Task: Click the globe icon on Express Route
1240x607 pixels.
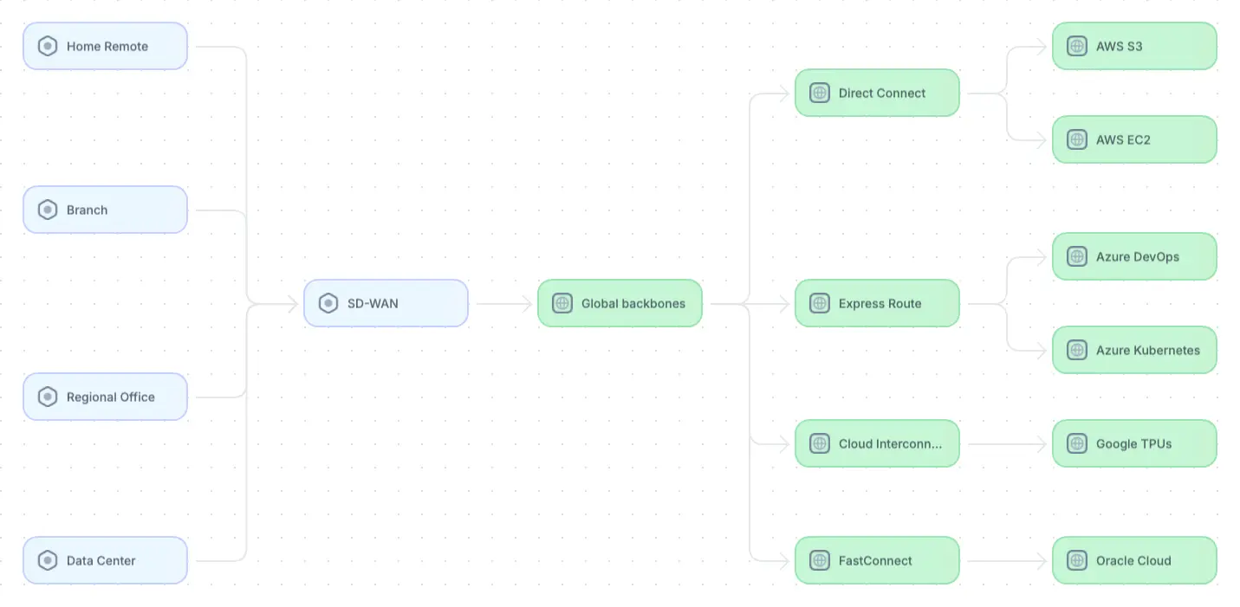Action: coord(820,303)
